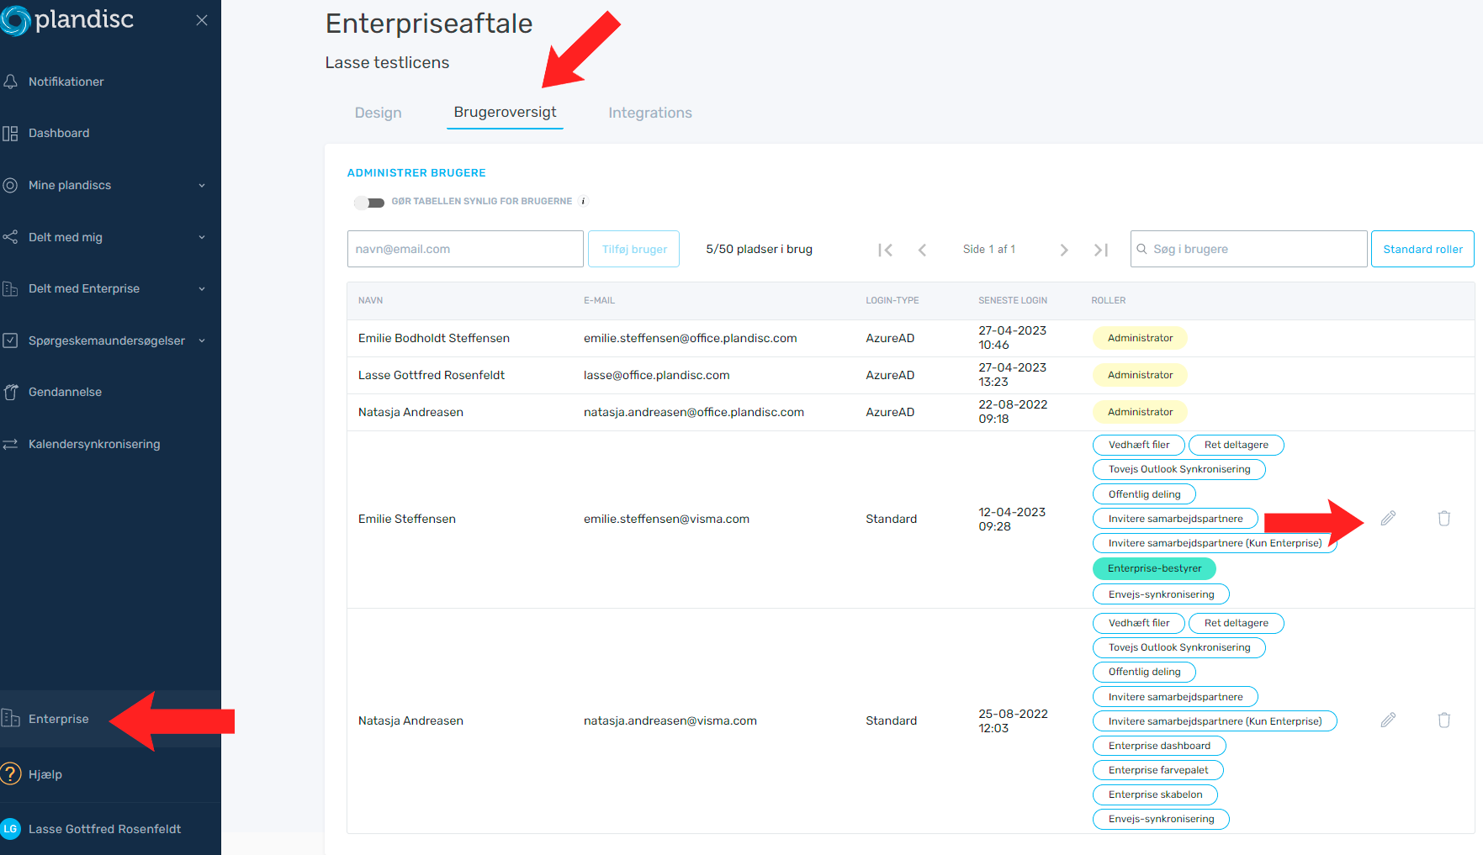Toggle table visibility for users switch
1483x855 pixels.
[369, 203]
